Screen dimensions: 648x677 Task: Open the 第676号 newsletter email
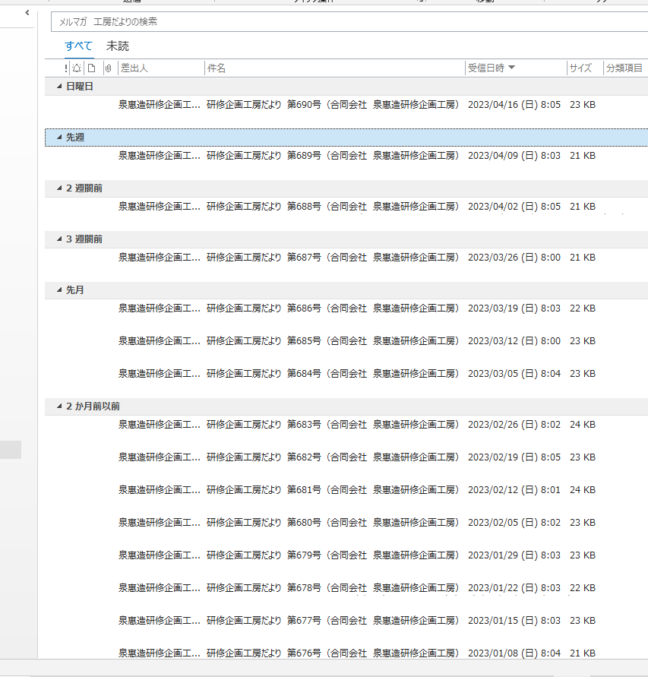coord(346,653)
